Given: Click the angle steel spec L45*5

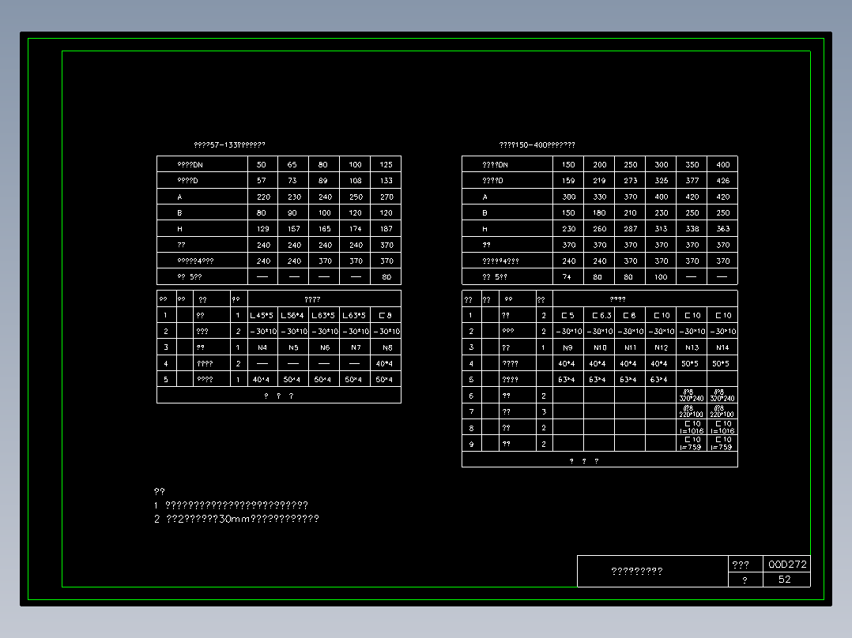Looking at the screenshot, I should click(x=262, y=316).
